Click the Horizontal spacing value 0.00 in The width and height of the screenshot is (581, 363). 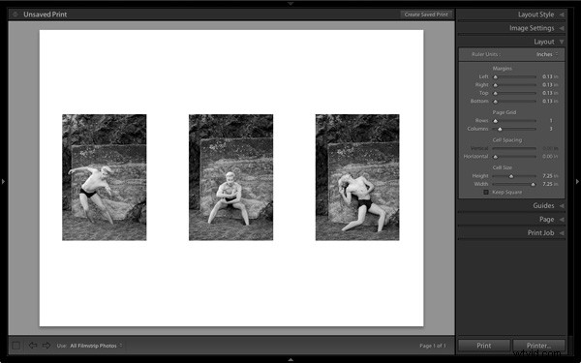click(550, 157)
